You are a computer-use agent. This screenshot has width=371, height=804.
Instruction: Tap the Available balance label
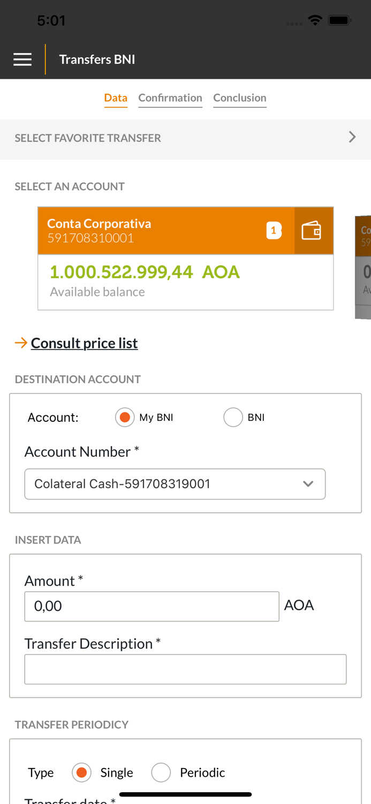[x=97, y=292]
